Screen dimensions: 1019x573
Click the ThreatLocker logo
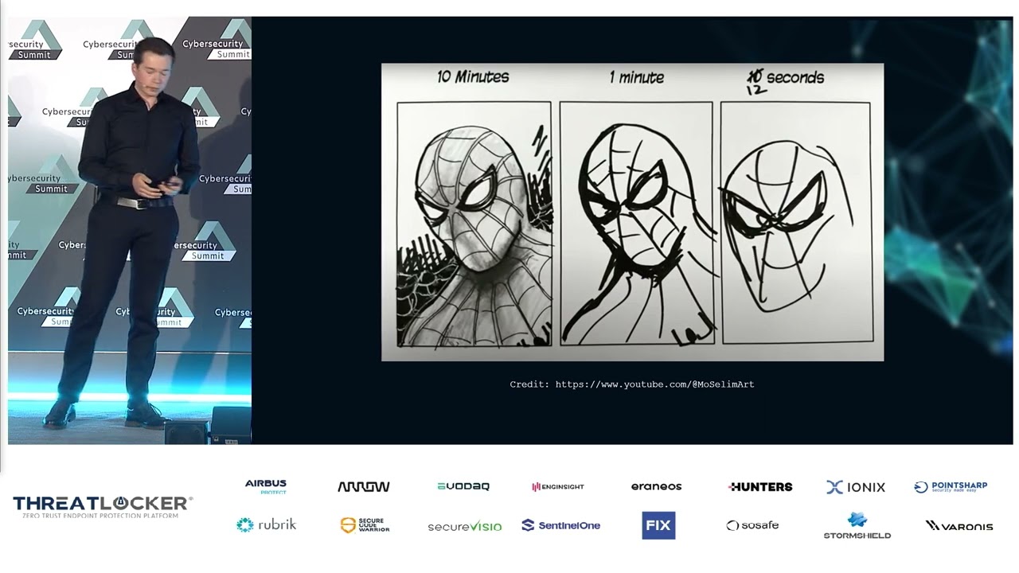pyautogui.click(x=103, y=507)
